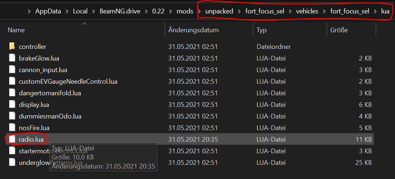Expand chevron after vehicles breadcrumb
395x179 pixels.
coord(324,11)
